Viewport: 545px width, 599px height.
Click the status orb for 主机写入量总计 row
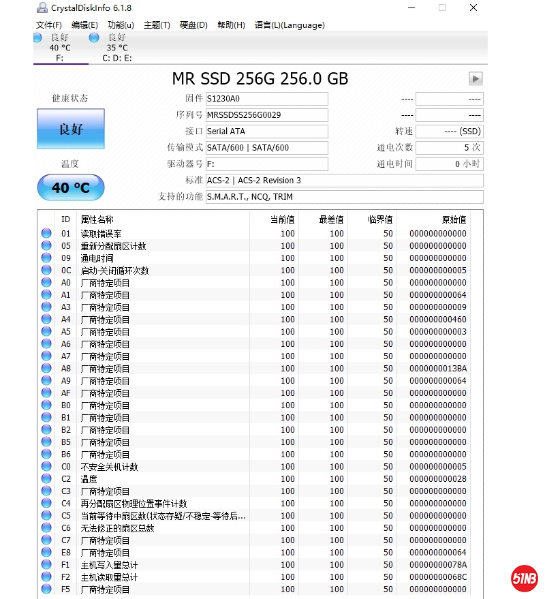click(x=46, y=564)
